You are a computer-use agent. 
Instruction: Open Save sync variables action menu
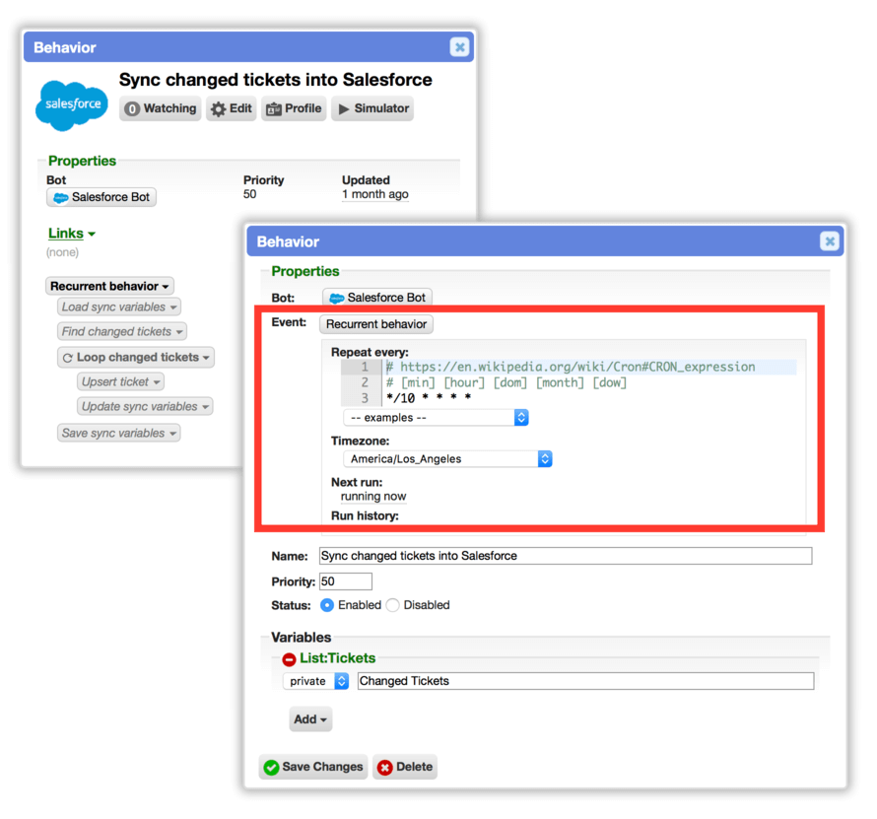pos(118,433)
